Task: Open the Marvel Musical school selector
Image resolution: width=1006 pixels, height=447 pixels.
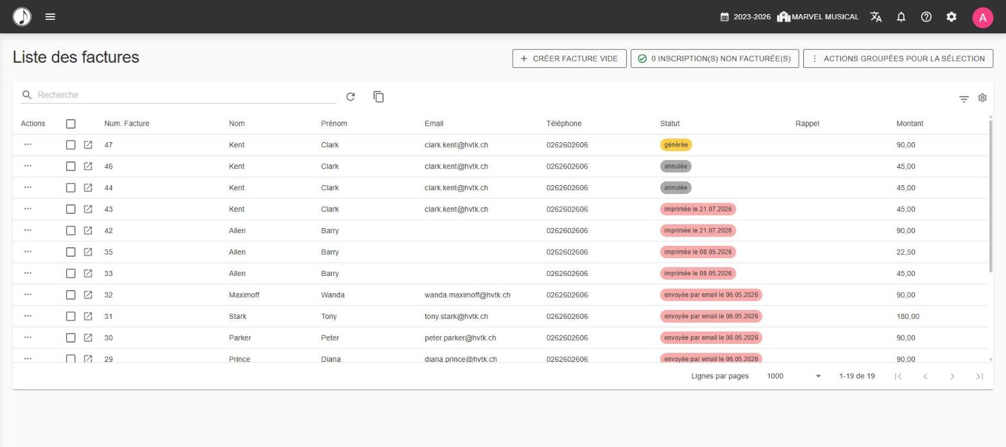Action: click(818, 17)
